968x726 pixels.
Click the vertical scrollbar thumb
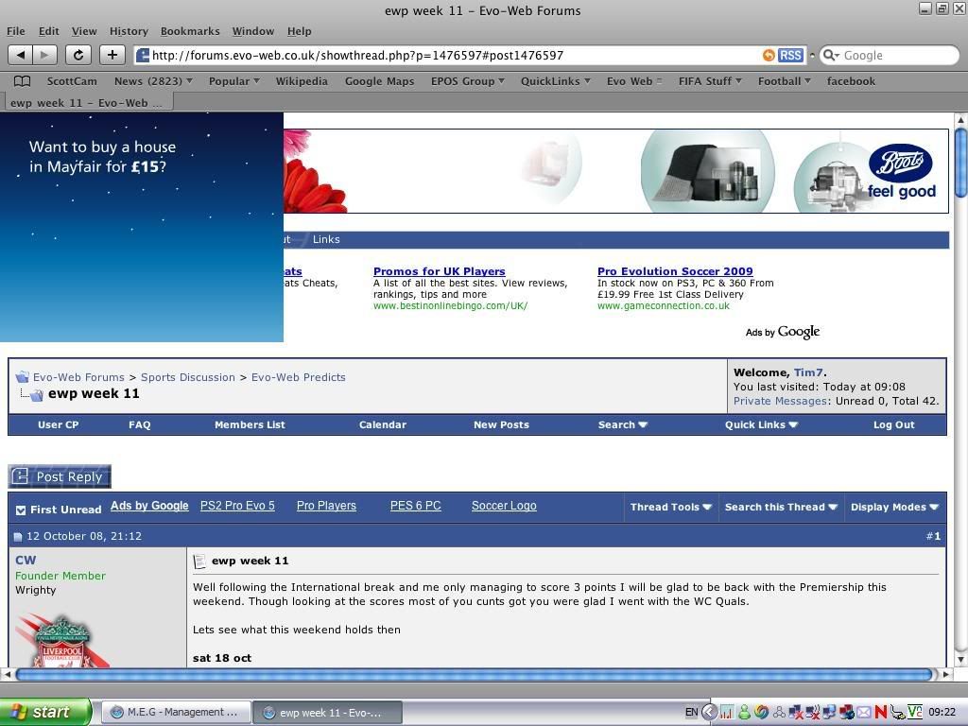point(960,163)
